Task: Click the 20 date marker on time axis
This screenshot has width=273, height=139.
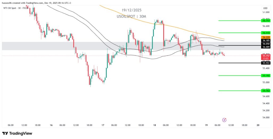Action: (x=258, y=125)
